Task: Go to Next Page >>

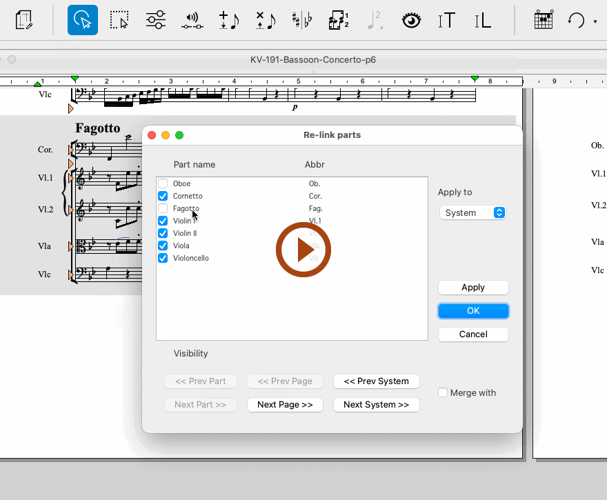Action: point(285,404)
